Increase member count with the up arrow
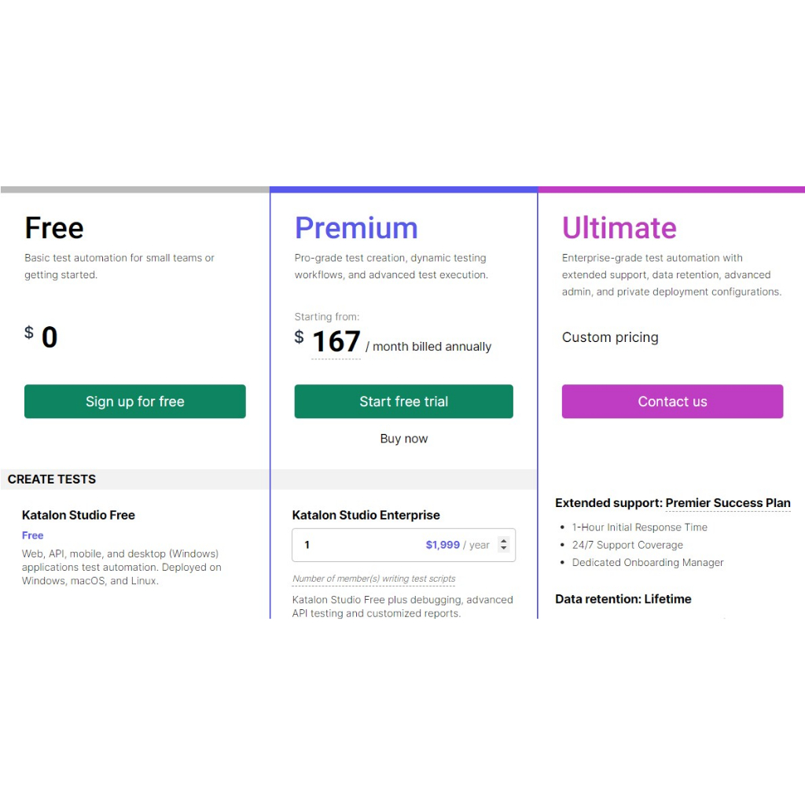 504,540
